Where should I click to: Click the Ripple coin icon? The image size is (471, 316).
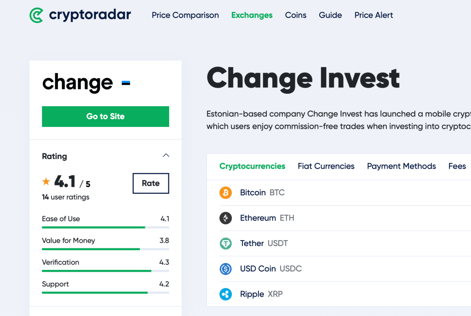coord(225,294)
